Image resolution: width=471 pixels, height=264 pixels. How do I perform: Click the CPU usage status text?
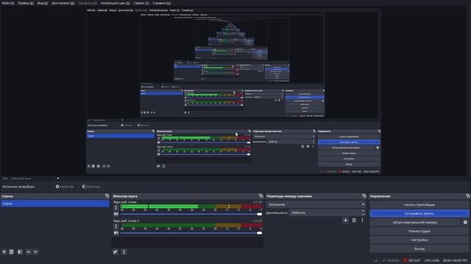coord(432,260)
